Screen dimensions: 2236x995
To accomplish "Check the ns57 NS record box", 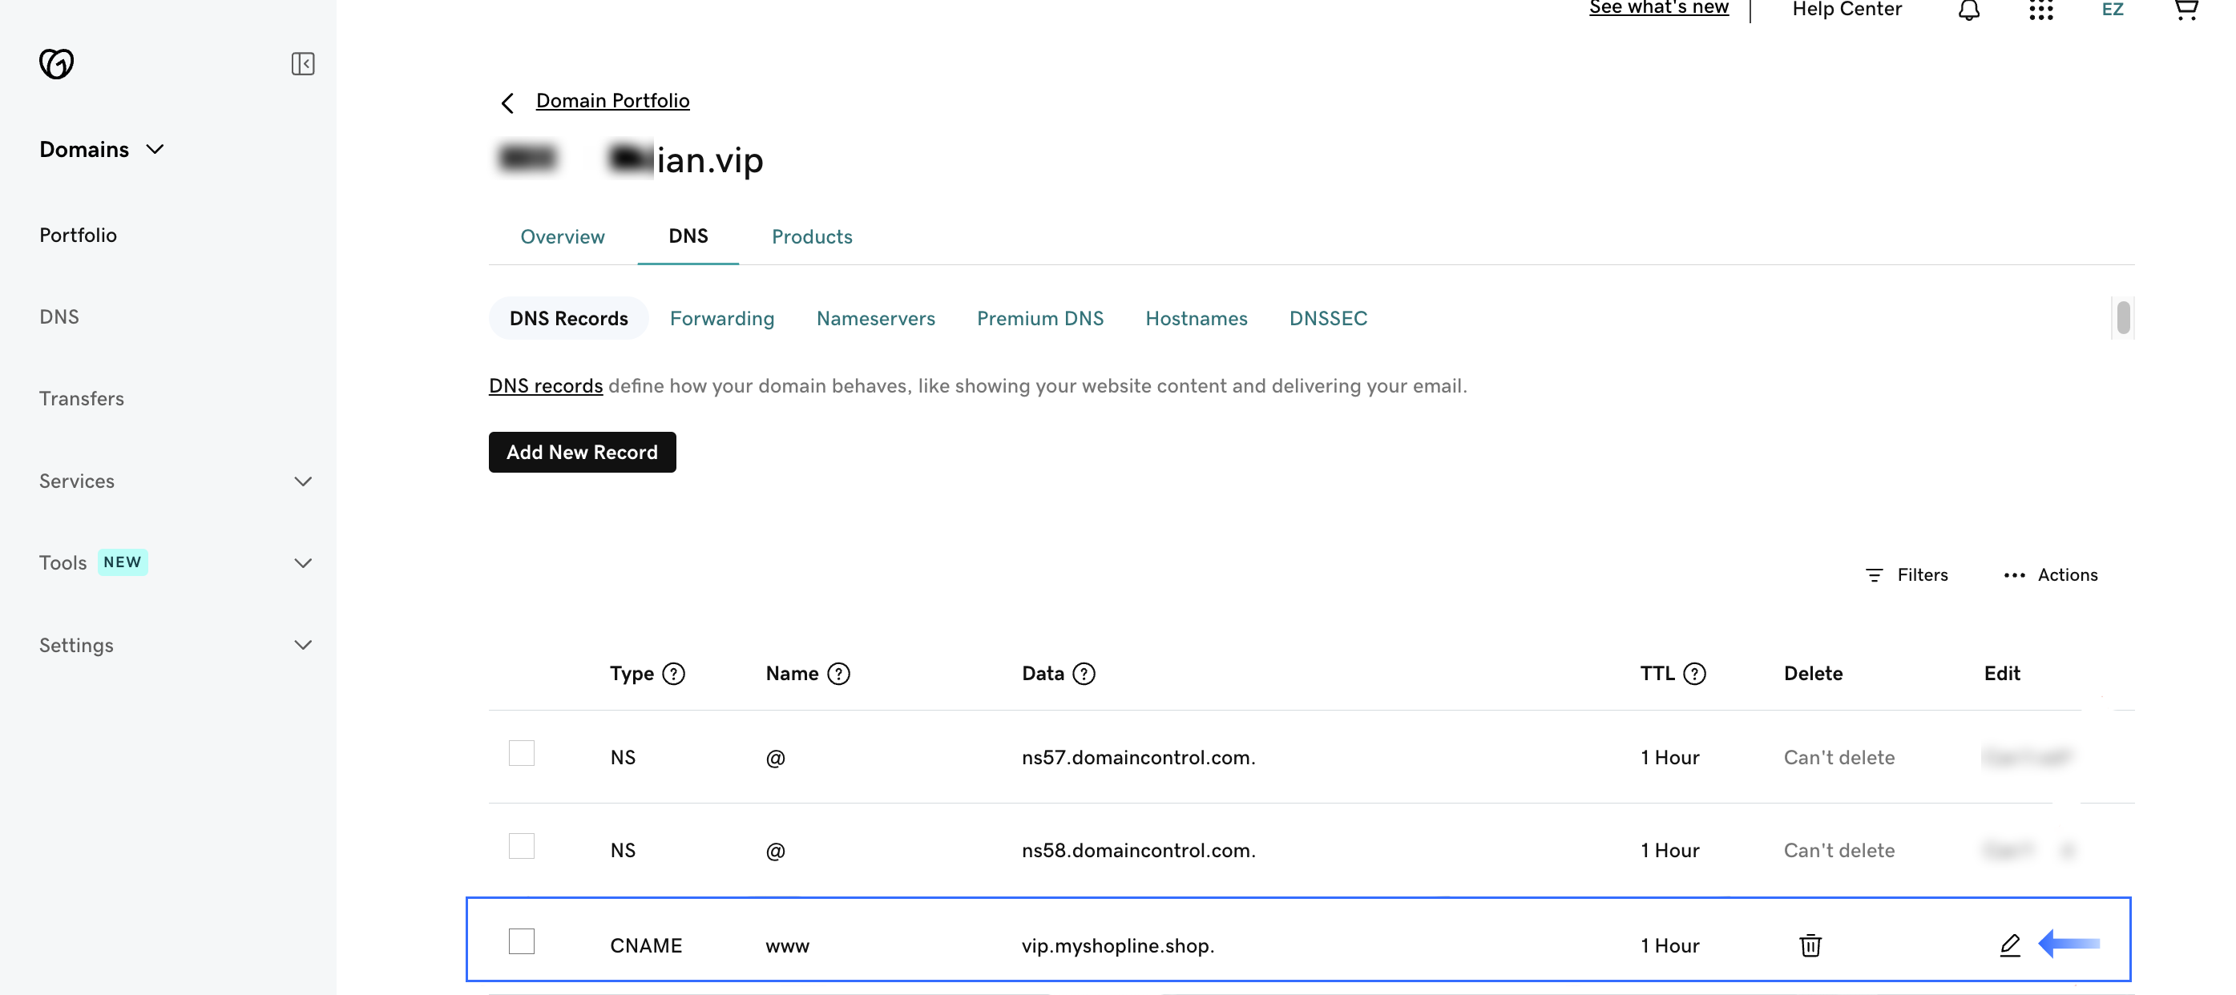I will tap(522, 753).
